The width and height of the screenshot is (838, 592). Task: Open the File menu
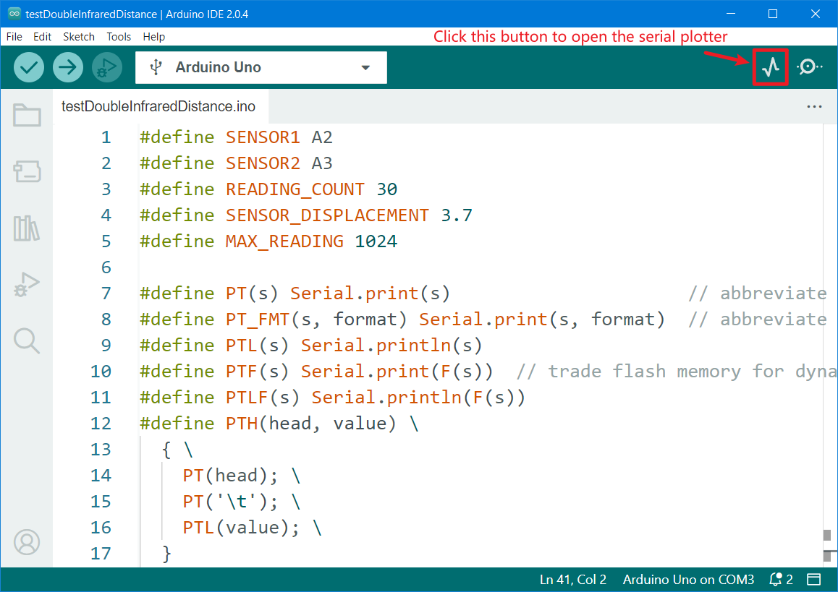coord(14,36)
